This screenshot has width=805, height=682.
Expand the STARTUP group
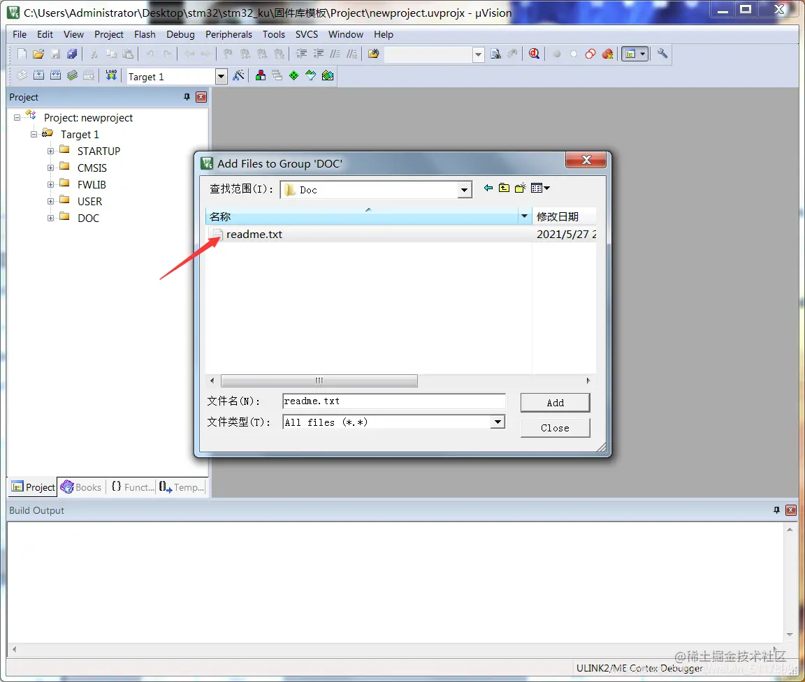[50, 151]
